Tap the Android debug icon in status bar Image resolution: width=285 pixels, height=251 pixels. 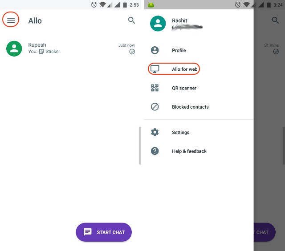point(151,5)
